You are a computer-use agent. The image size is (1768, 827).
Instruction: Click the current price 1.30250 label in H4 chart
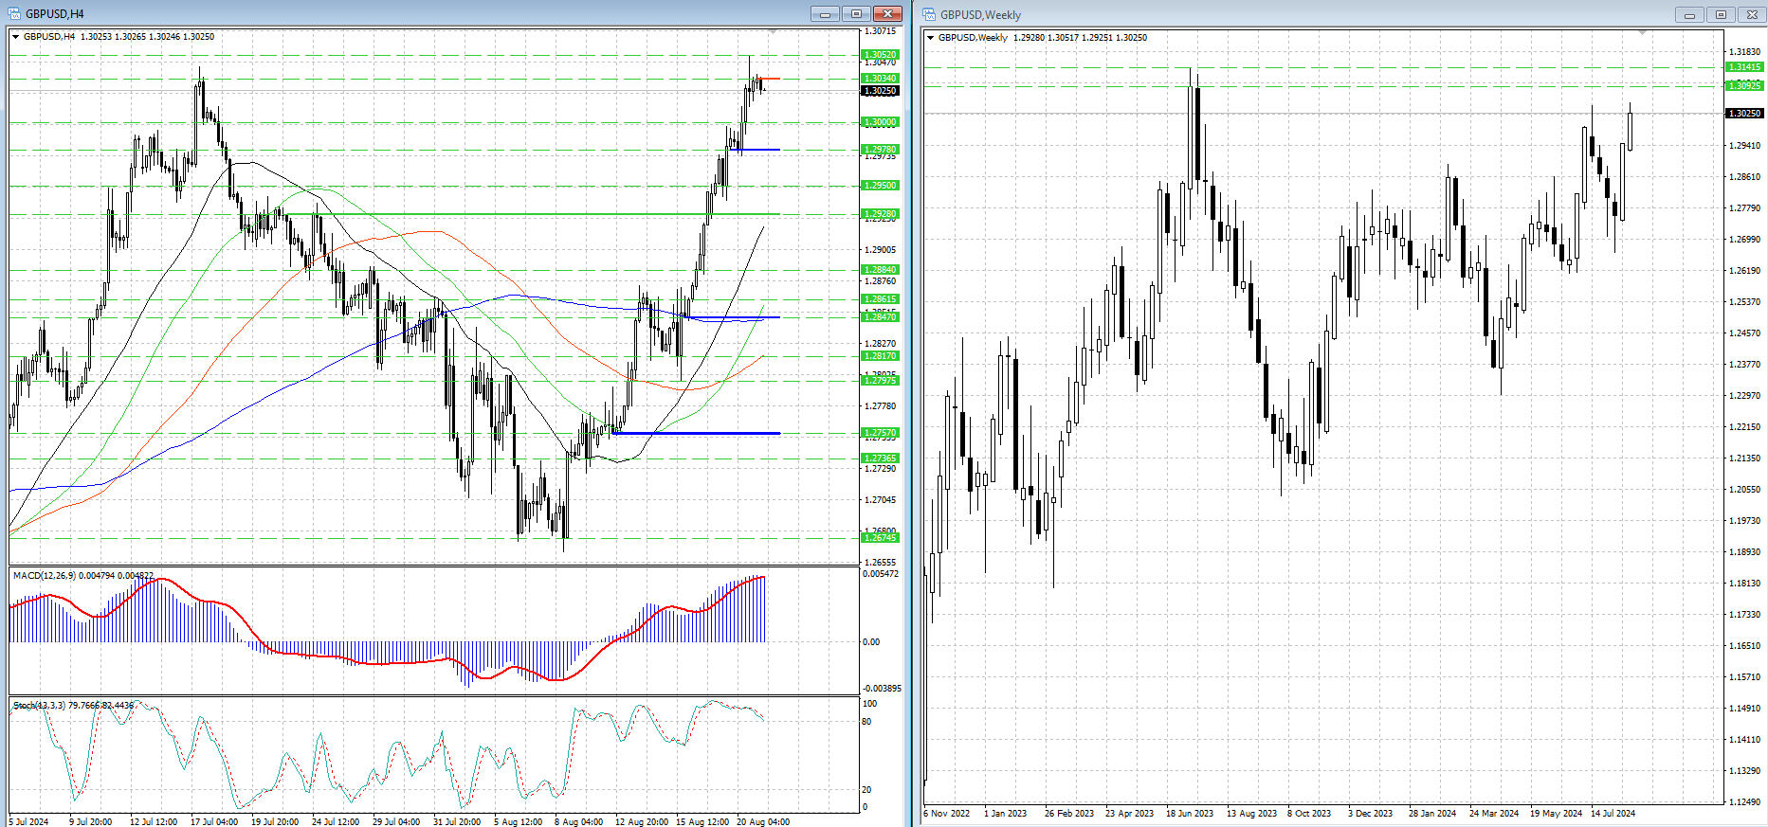point(880,91)
